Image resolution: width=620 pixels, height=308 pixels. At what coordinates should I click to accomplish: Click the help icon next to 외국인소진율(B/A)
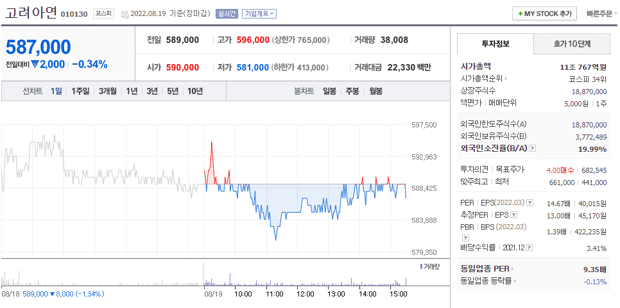(533, 149)
